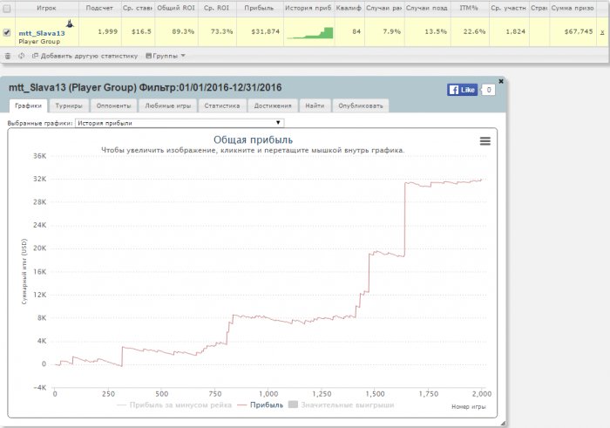Viewport: 610px width, 428px height.
Task: Expand the 'Группы' dropdown
Action: tap(166, 55)
